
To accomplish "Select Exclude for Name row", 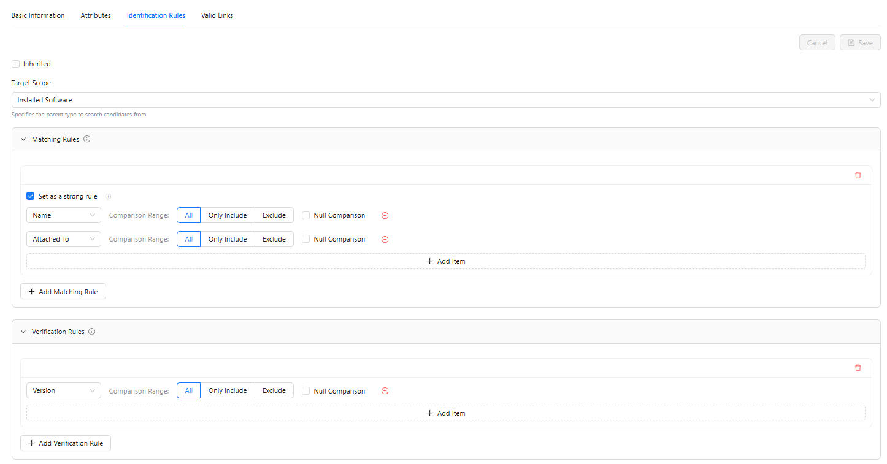I will coord(274,215).
